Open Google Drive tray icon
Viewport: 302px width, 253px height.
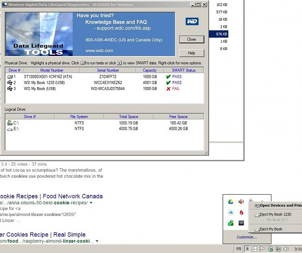[231, 202]
